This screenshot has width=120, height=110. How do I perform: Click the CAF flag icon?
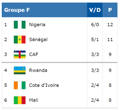[20, 54]
